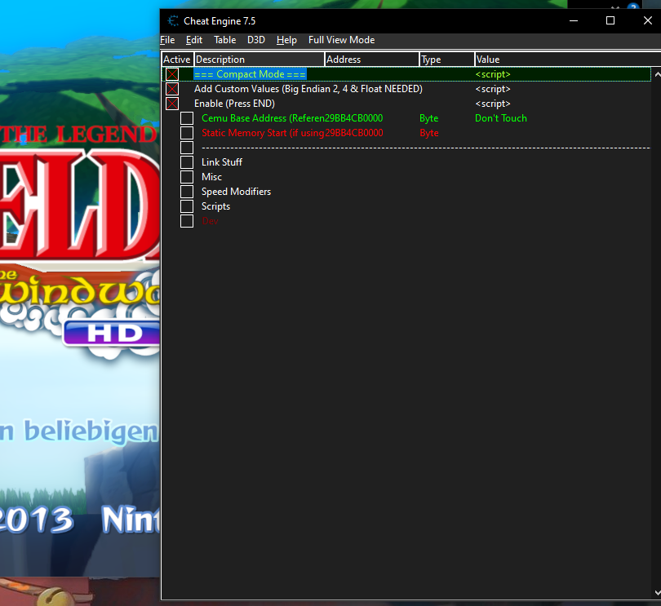Click the Byte type of Cemu Base Address

(x=428, y=118)
